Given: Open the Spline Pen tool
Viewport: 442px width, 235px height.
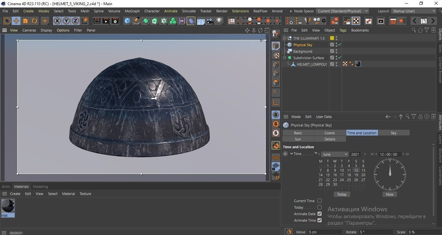Looking at the screenshot, I should 137,21.
